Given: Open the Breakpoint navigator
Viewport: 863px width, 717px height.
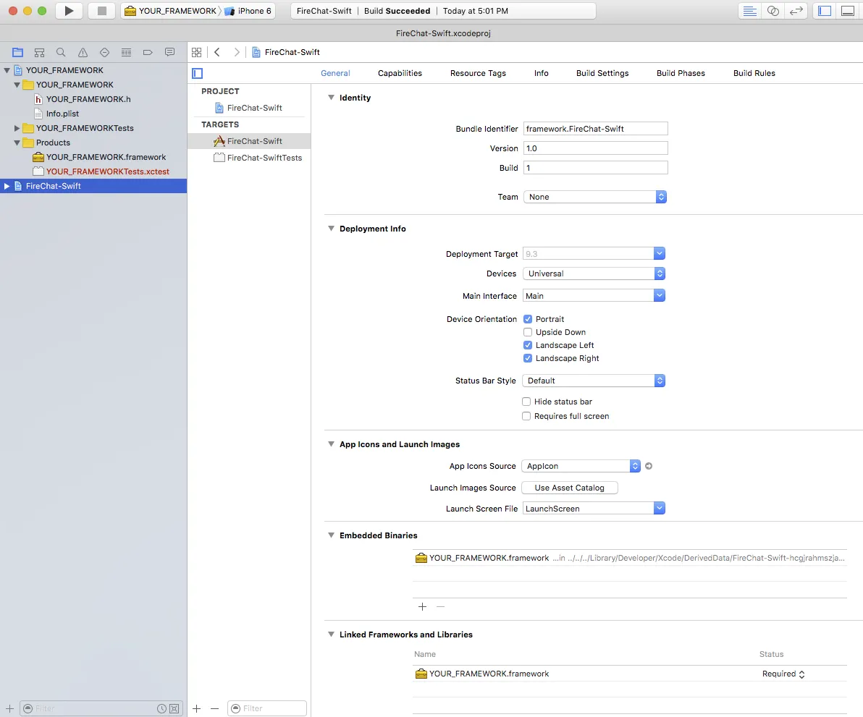Looking at the screenshot, I should coord(148,52).
